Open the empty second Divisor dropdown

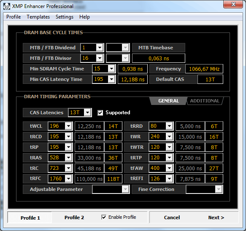(x=125, y=58)
